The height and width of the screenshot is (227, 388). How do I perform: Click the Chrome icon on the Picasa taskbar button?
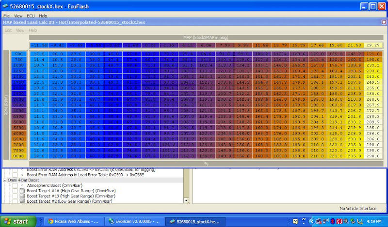[51, 221]
